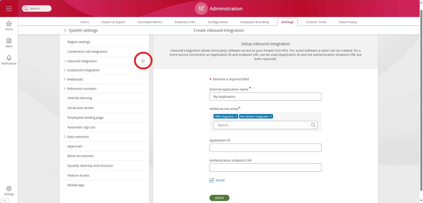The height and width of the screenshot is (203, 423).
Task: Click the External application name input field
Action: pyautogui.click(x=265, y=96)
